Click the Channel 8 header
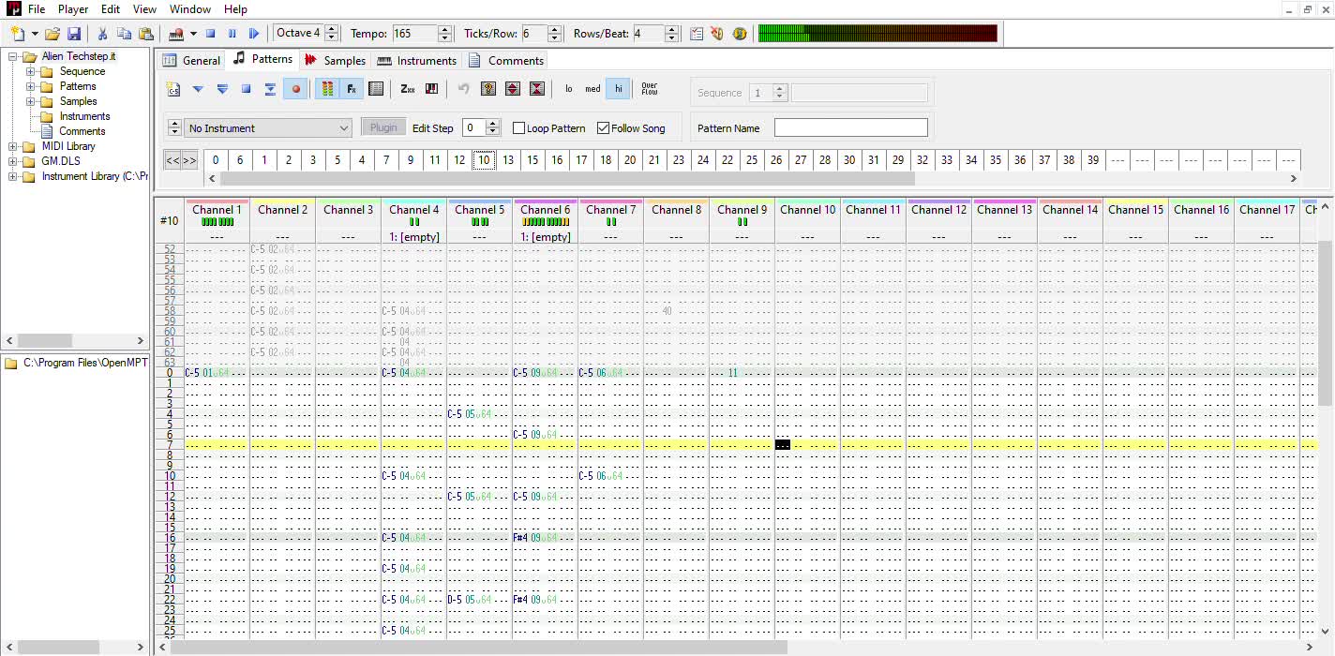1335x656 pixels. [677, 210]
